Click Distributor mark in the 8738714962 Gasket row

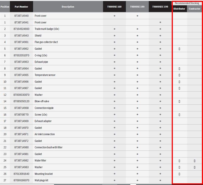point(179,49)
